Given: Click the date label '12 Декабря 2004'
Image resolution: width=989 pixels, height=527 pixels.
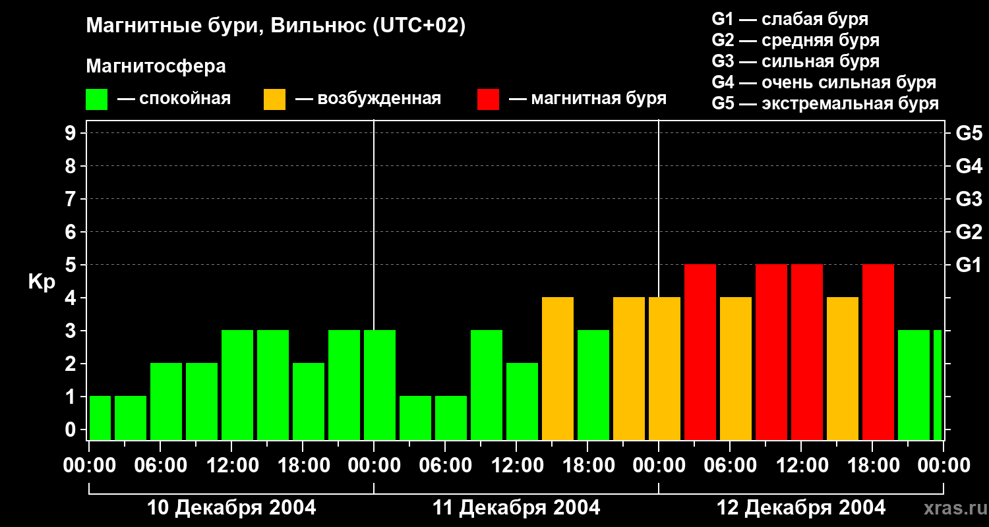Looking at the screenshot, I should point(801,508).
